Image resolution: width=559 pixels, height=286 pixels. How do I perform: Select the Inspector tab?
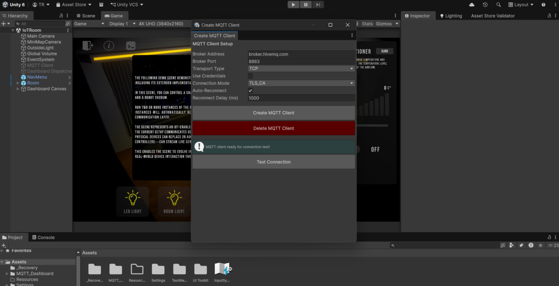(x=417, y=16)
